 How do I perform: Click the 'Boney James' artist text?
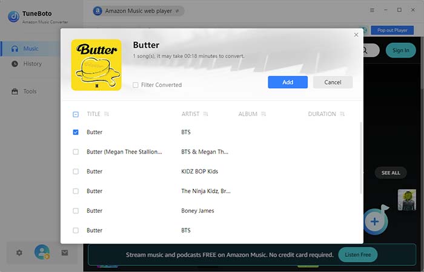click(x=197, y=211)
